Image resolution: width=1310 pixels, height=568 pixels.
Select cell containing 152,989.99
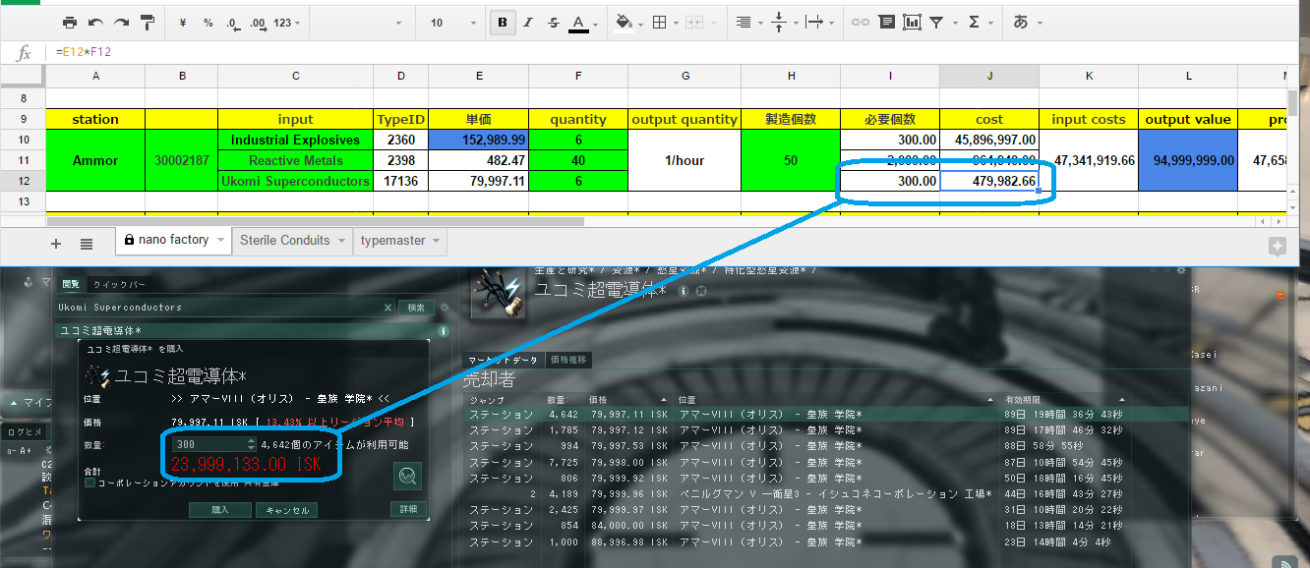click(x=478, y=141)
